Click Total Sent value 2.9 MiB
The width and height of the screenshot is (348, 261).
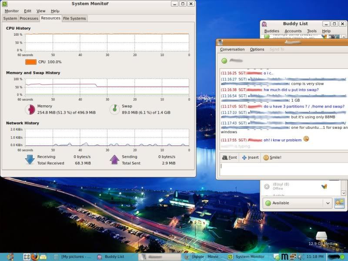point(168,163)
